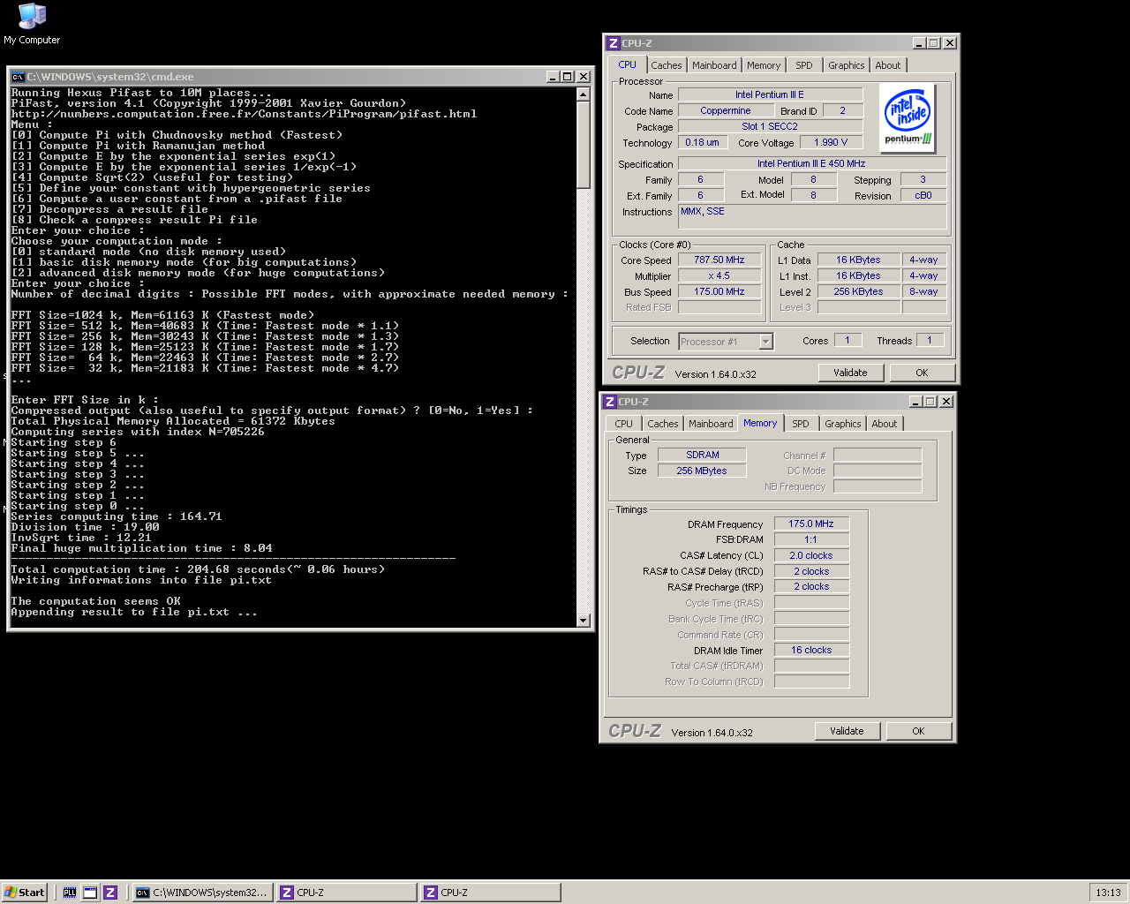
Task: Click the Specification field Intel Pentium III E 450 MHz
Action: tap(811, 163)
